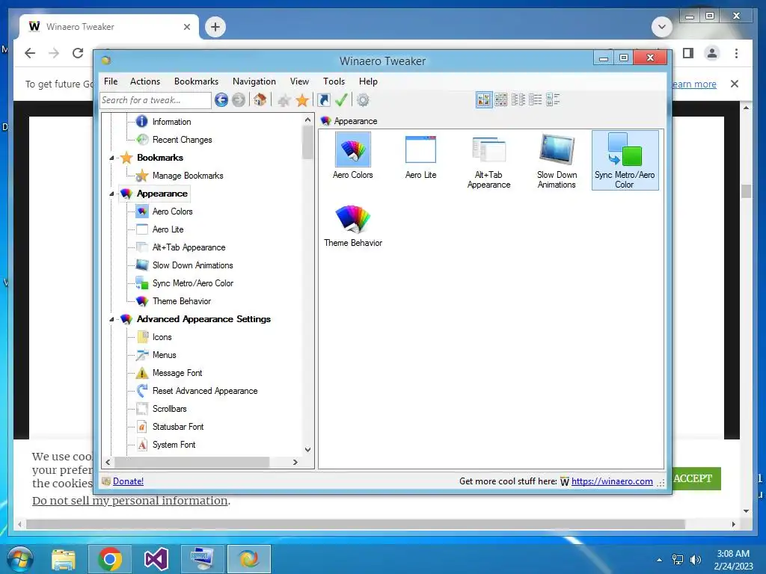Select the details view mode icon
This screenshot has height=574, width=766.
(x=536, y=100)
